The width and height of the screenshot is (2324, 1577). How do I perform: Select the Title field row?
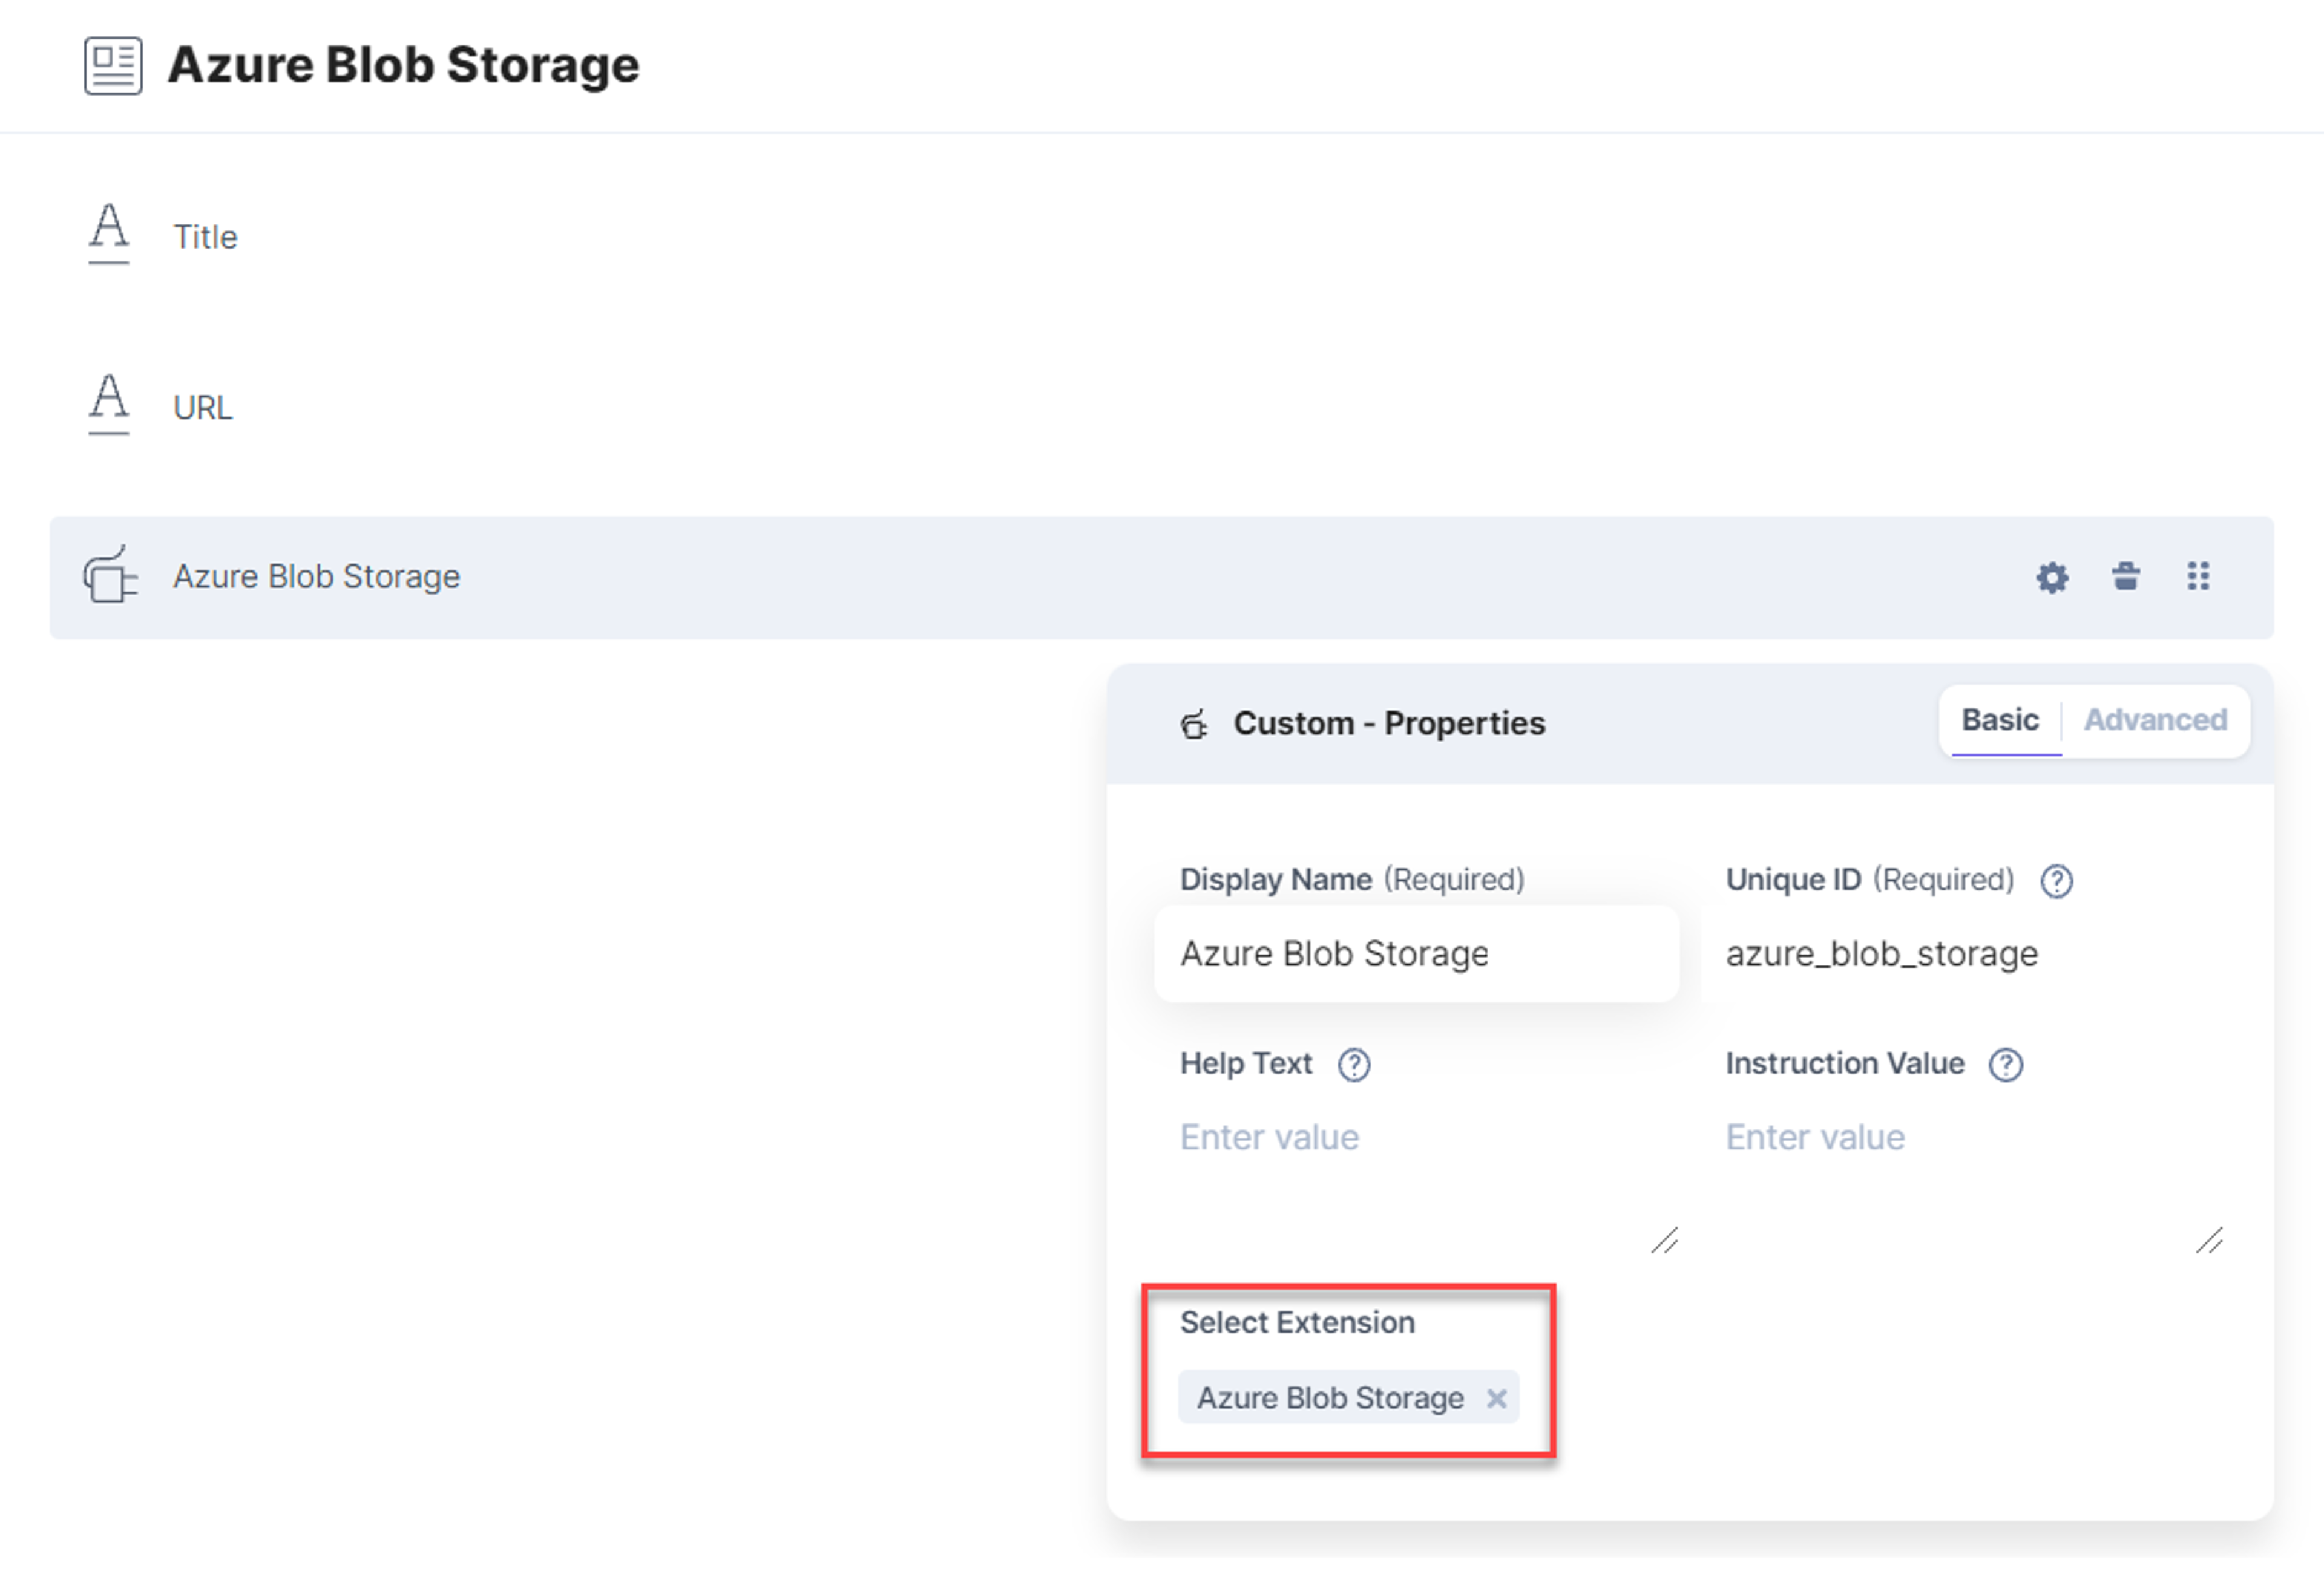(x=1162, y=237)
